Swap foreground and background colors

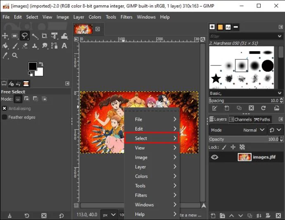click(x=41, y=64)
